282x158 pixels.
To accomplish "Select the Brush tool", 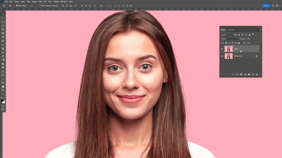I will [3, 45].
